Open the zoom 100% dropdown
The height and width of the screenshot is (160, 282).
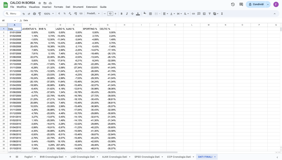[49, 14]
